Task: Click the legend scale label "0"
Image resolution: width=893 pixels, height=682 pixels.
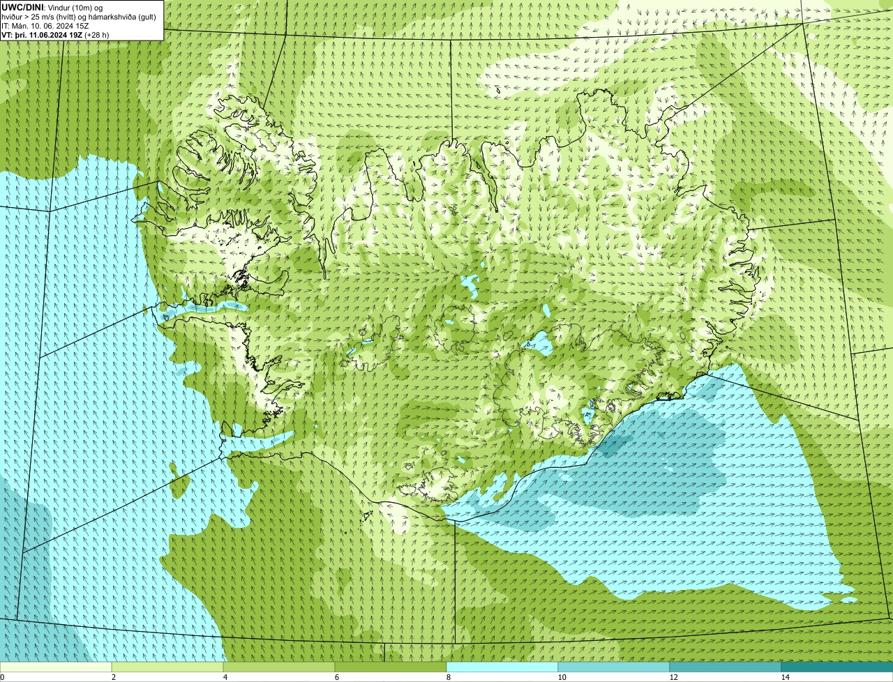Action: pos(2,677)
